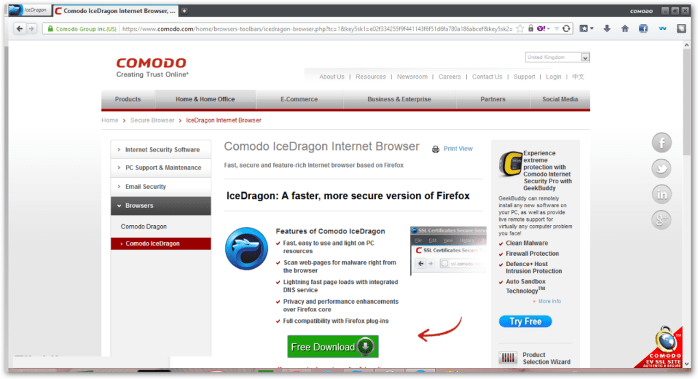698x379 pixels.
Task: Open the search engine dropdown arrow next to Yahoo
Action: coord(548,29)
